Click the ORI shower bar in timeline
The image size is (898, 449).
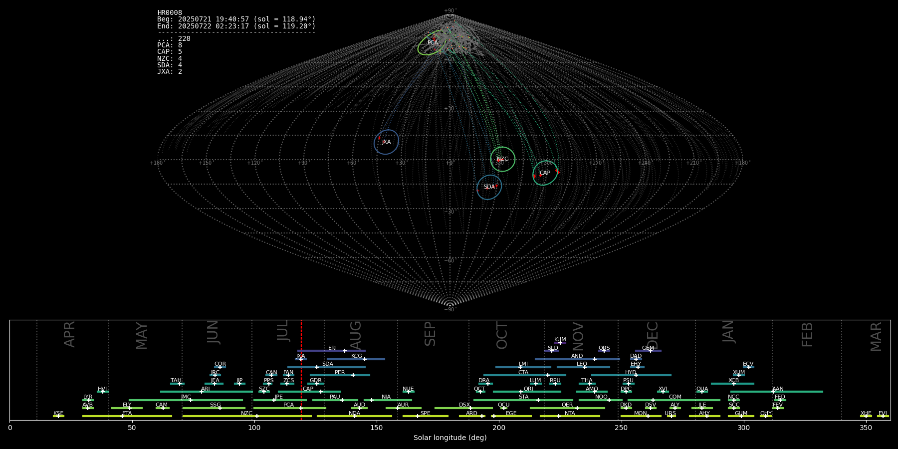(x=527, y=392)
